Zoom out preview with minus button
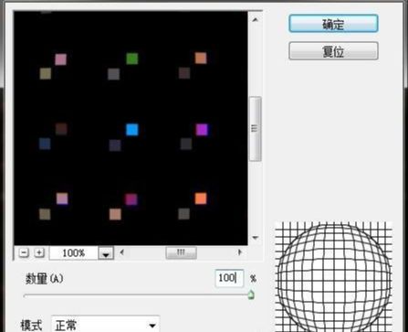Viewport: 408px width, 332px height. click(24, 252)
